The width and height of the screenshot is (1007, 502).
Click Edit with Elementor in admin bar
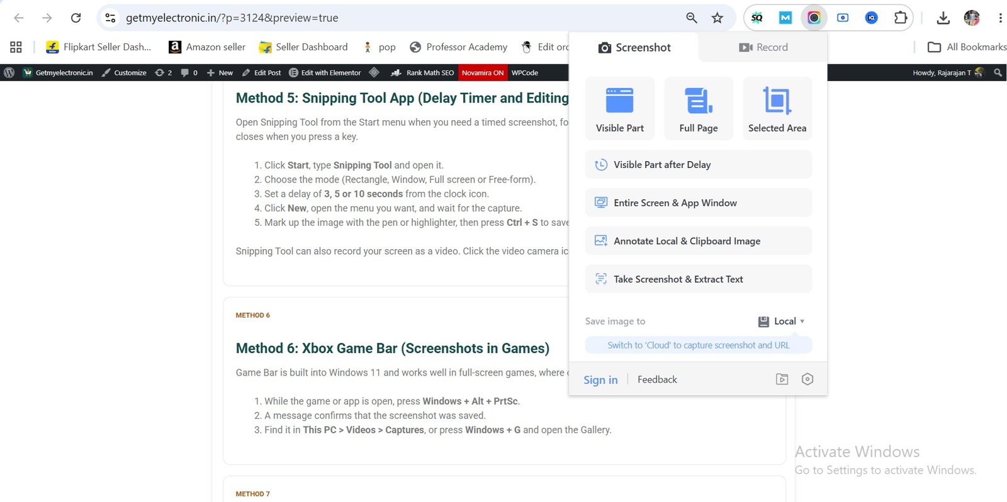click(x=325, y=73)
